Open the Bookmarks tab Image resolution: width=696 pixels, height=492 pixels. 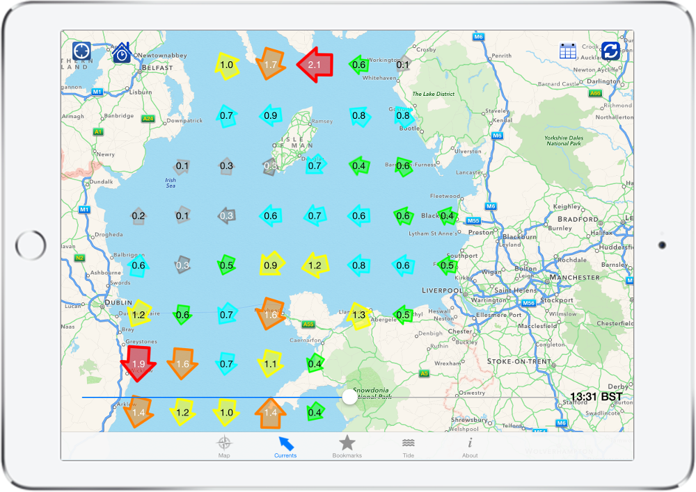click(347, 446)
